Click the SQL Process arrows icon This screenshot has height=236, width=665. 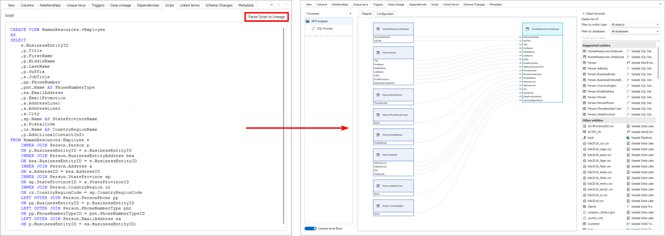pos(313,29)
